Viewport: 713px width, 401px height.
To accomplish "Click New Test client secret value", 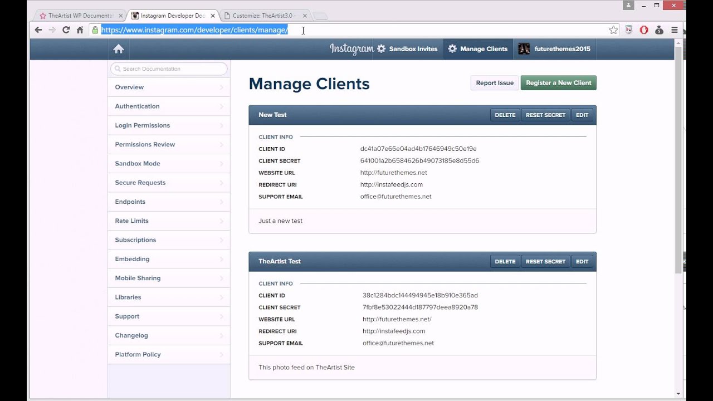I will (x=419, y=160).
